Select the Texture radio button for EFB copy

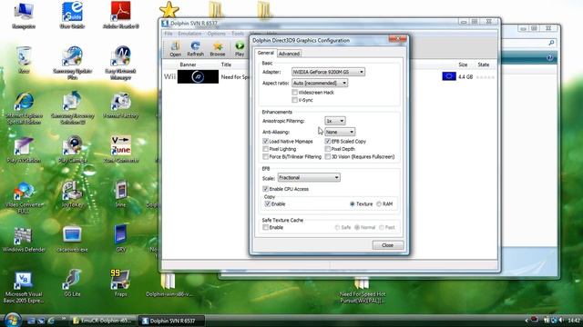(353, 203)
